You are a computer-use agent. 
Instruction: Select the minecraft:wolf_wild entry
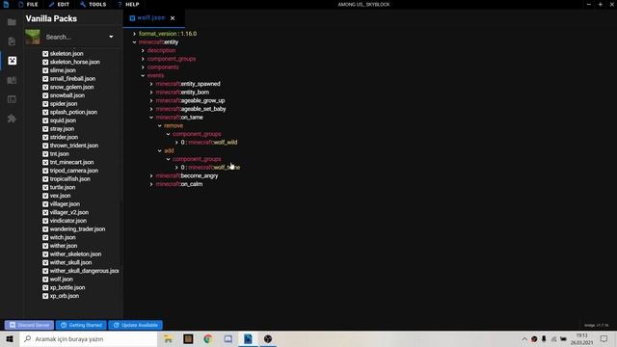click(x=212, y=143)
